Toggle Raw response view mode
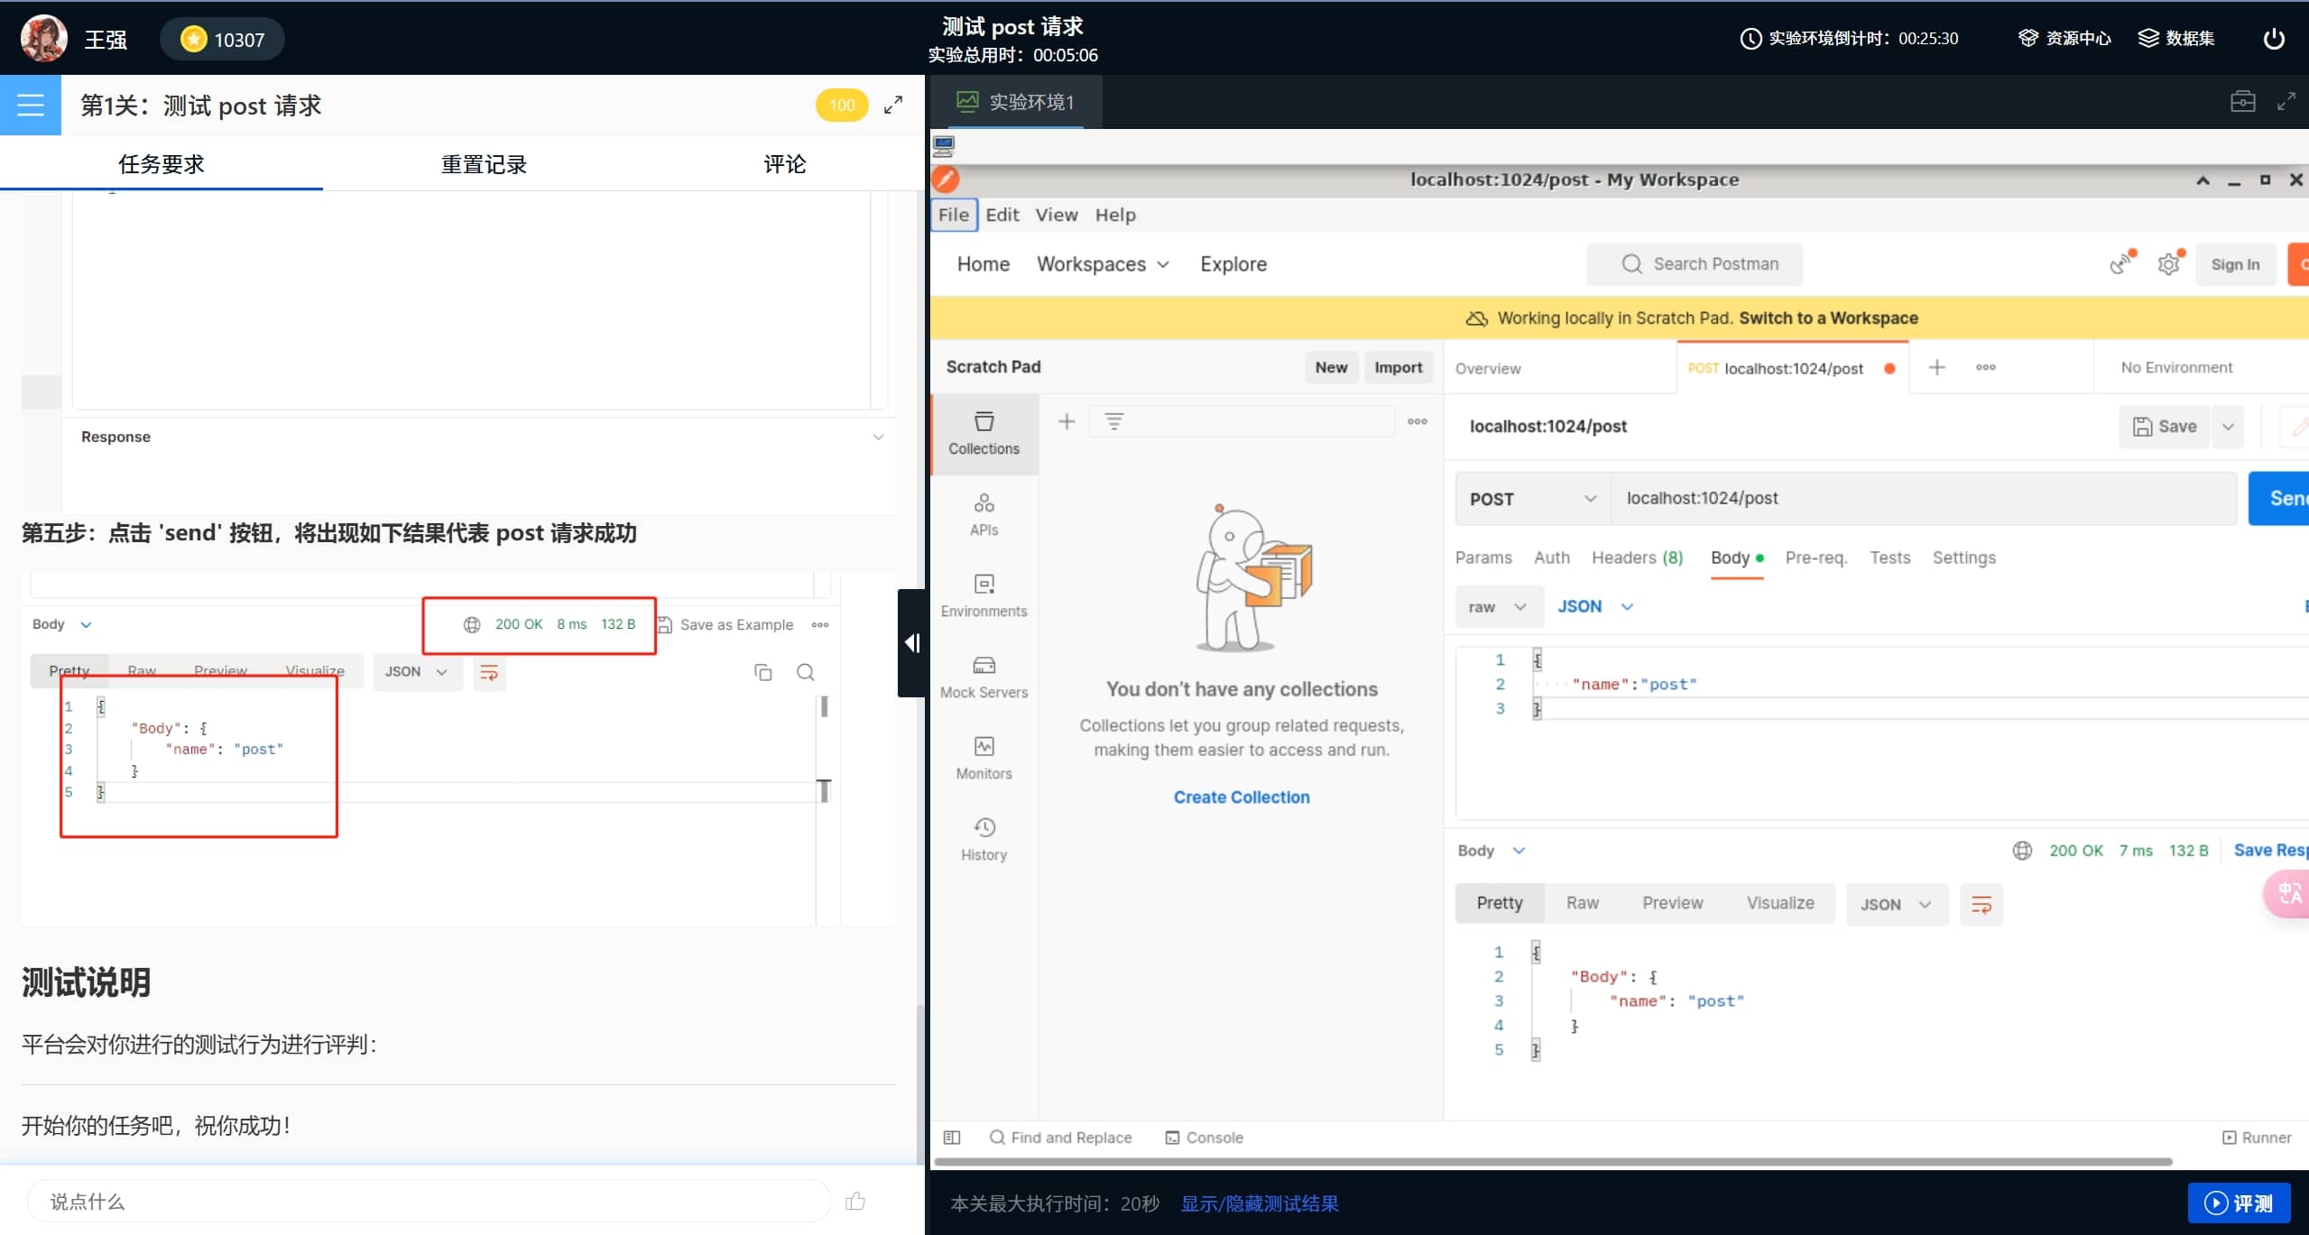This screenshot has width=2309, height=1235. (x=1581, y=904)
